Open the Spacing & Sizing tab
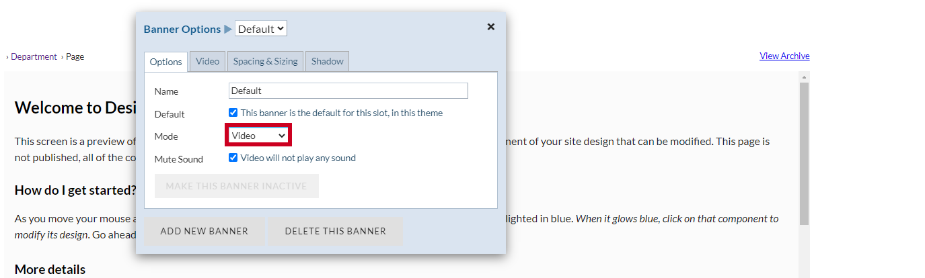Viewport: 925px width, 278px height. 266,61
